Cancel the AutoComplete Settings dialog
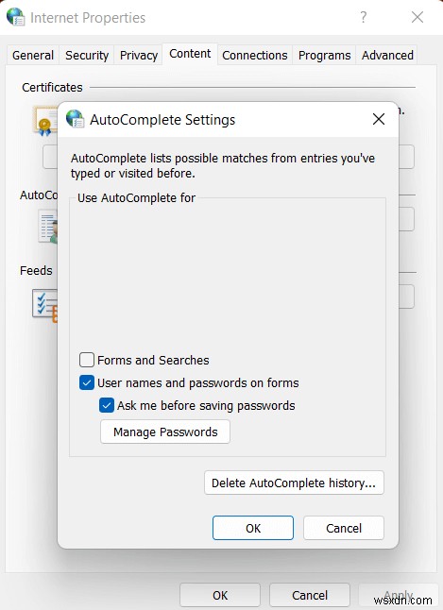 pyautogui.click(x=344, y=528)
